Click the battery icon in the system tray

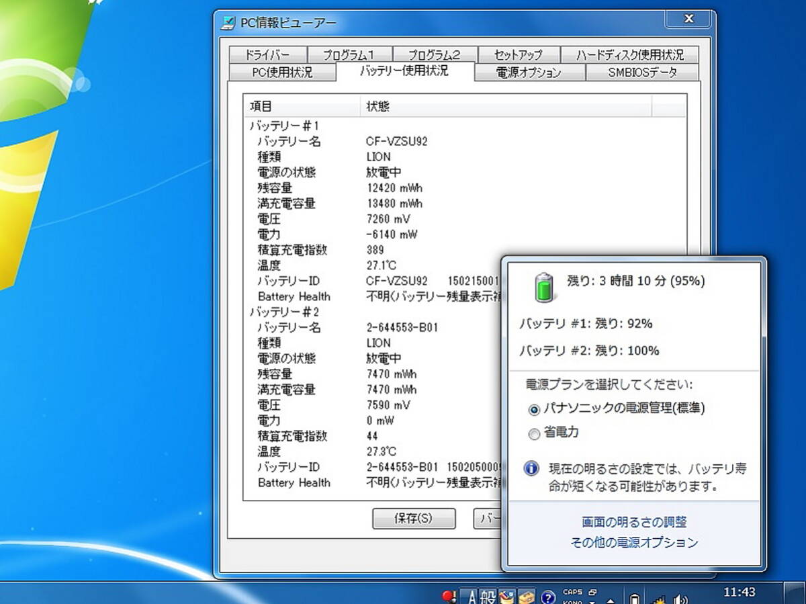pos(634,598)
